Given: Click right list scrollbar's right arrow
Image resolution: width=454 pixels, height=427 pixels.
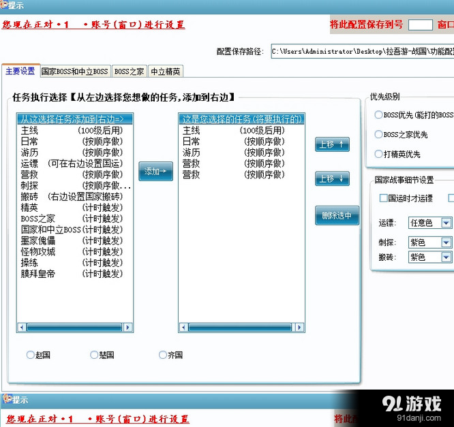Looking at the screenshot, I should click(x=299, y=327).
